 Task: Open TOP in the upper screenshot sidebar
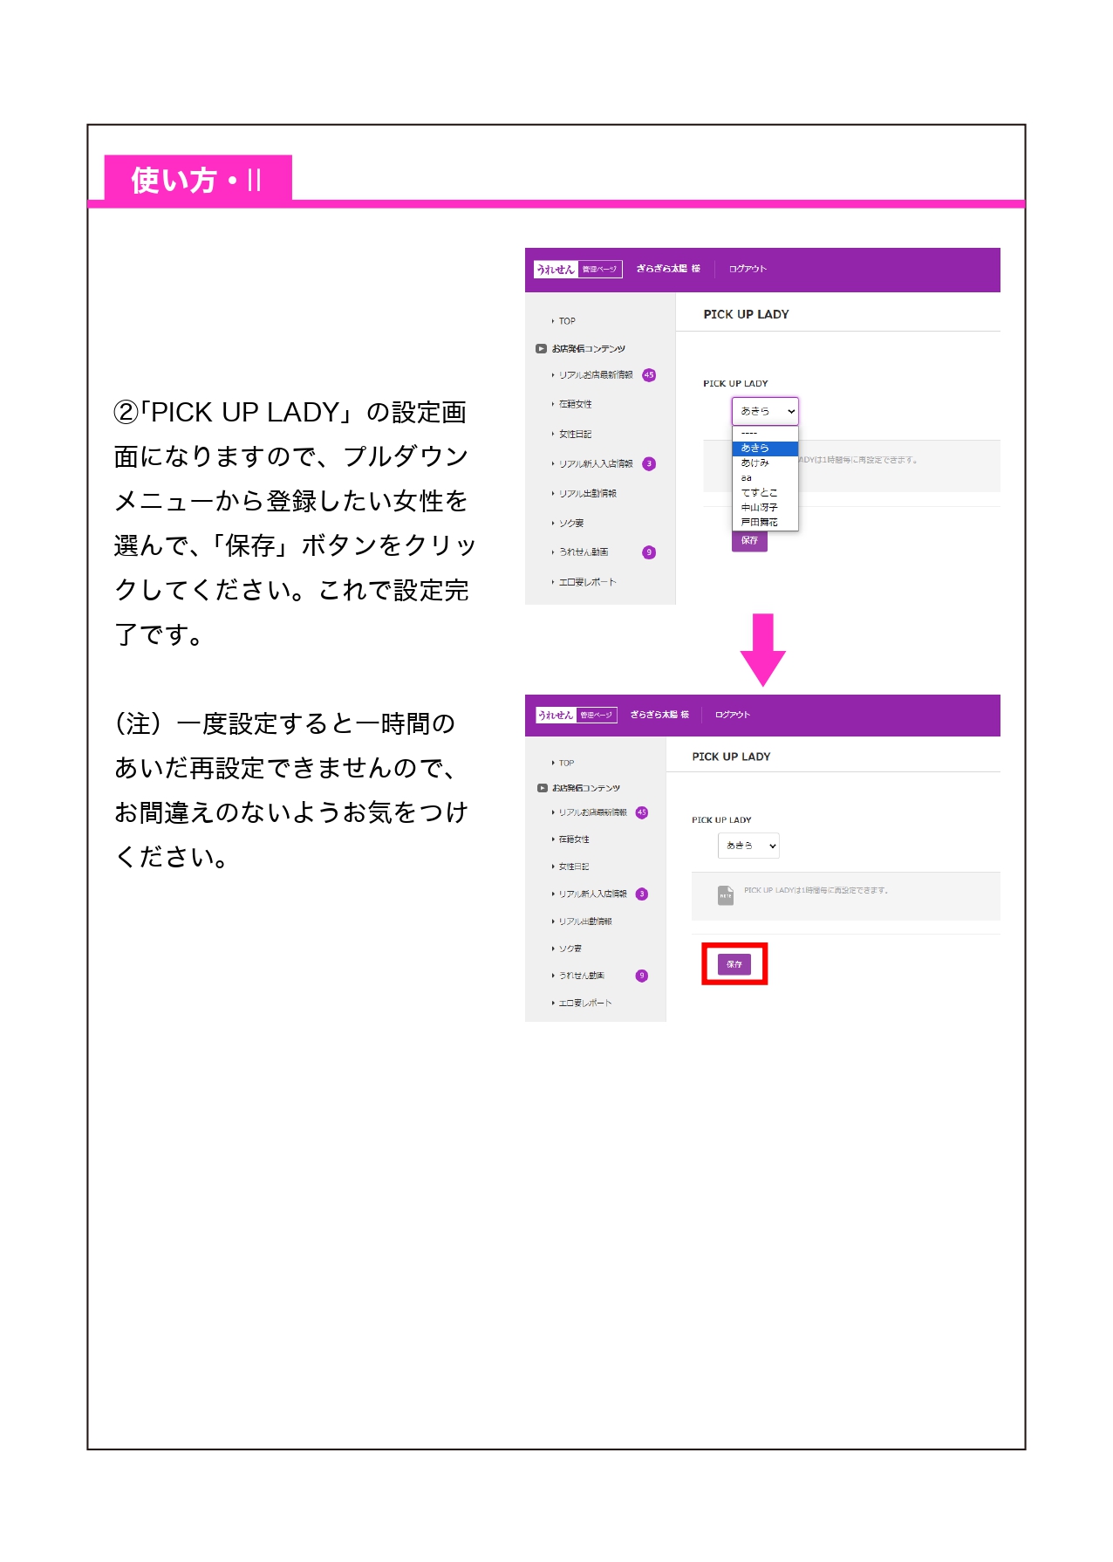567,321
